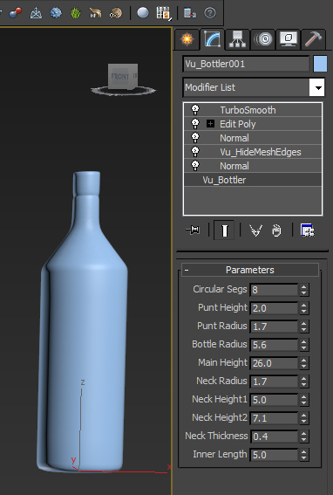Open the Utilities hammer tab
This screenshot has height=495, width=333.
314,39
